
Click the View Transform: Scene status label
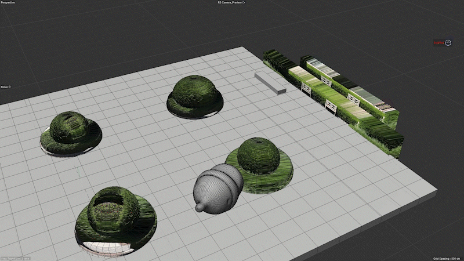point(15,259)
